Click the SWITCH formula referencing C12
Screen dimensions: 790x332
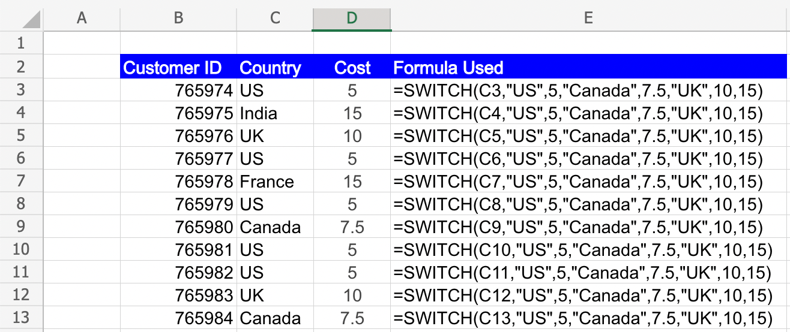pyautogui.click(x=588, y=295)
